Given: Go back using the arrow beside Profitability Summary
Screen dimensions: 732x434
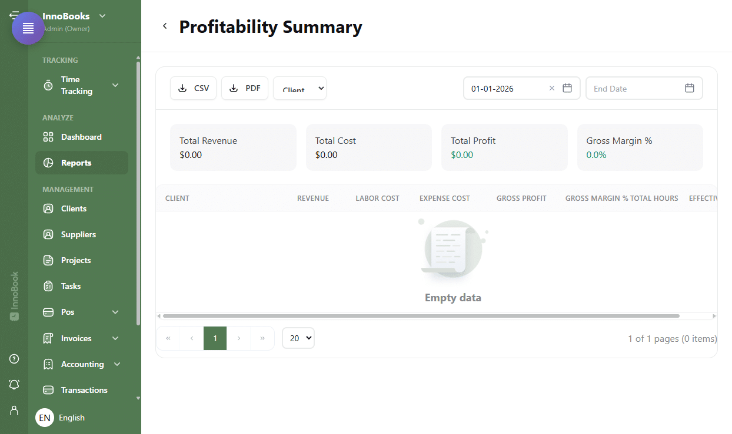Looking at the screenshot, I should pos(165,26).
